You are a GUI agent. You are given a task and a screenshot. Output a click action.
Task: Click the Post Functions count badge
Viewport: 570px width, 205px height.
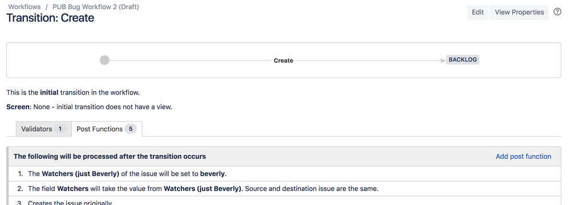point(131,129)
